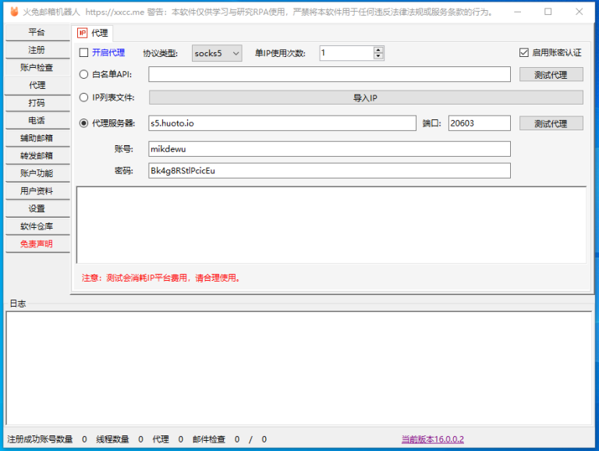
Task: Go to 账户检查 in the sidebar
Action: (x=37, y=68)
